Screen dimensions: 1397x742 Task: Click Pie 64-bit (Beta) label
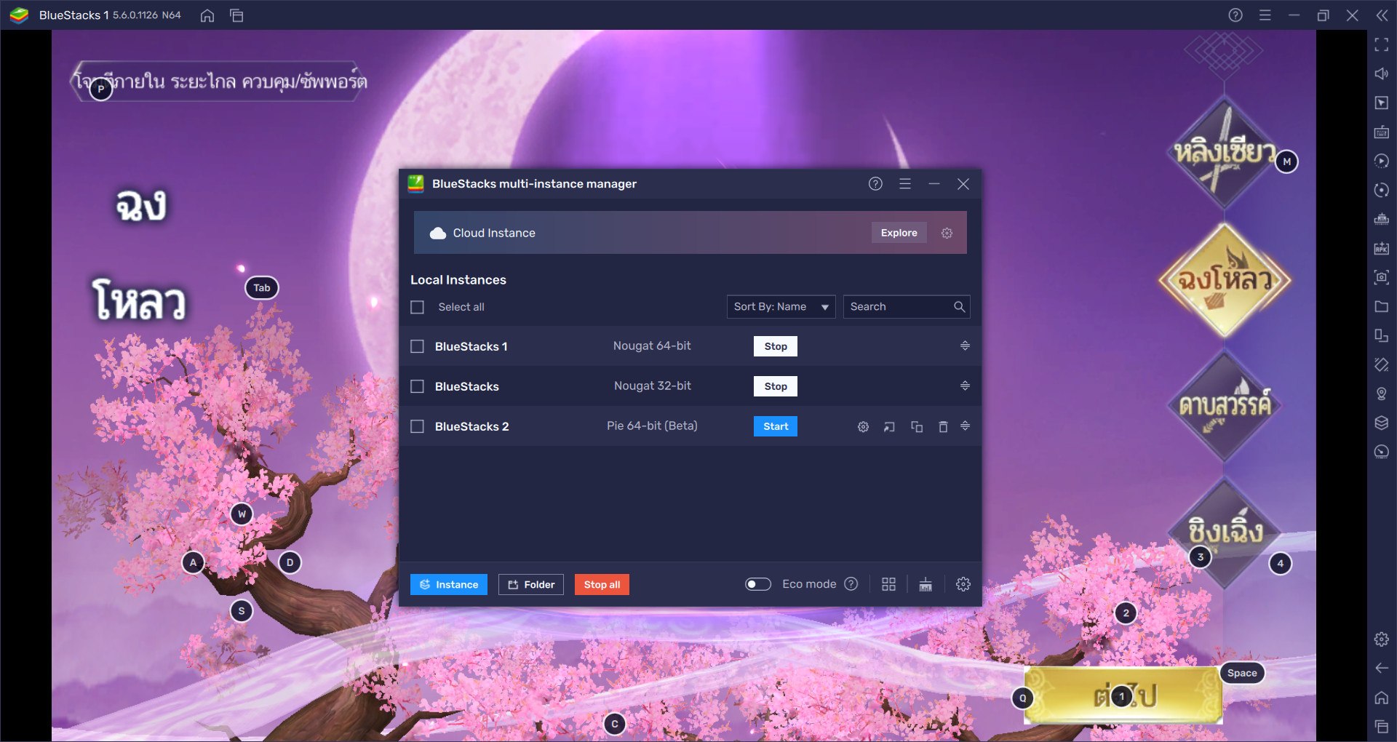click(652, 426)
